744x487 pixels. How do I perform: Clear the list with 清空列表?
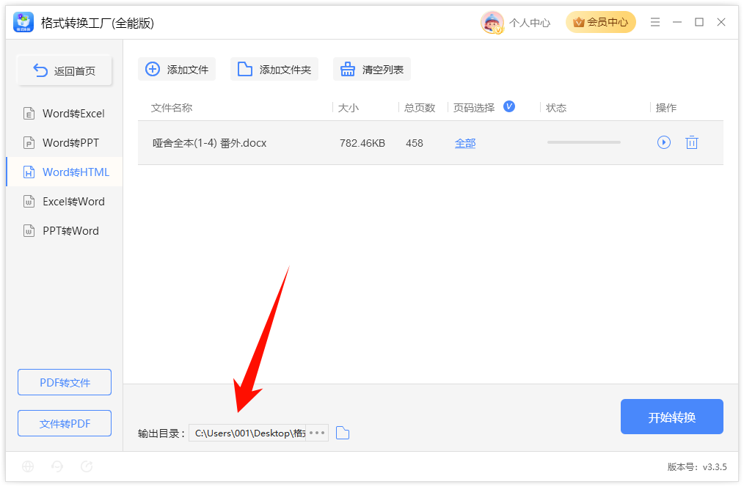point(372,69)
